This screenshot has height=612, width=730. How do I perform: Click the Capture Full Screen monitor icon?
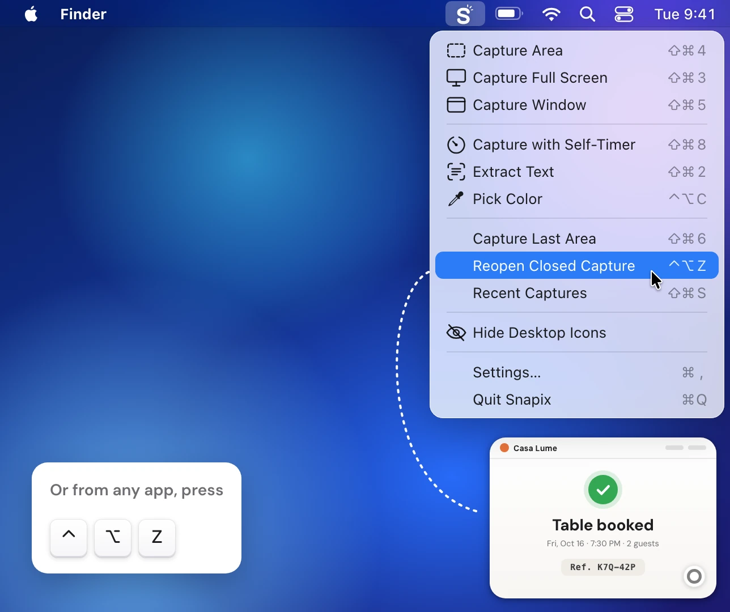(x=456, y=78)
